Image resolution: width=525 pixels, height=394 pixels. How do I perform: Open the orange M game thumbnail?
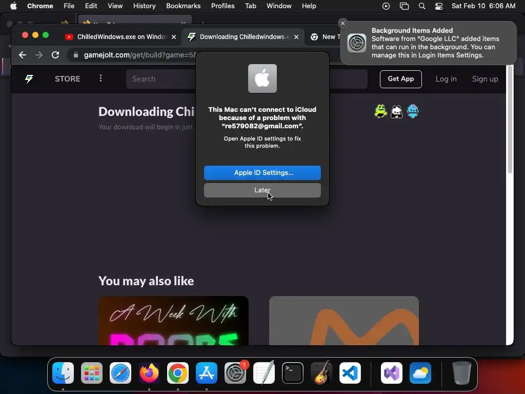point(344,321)
